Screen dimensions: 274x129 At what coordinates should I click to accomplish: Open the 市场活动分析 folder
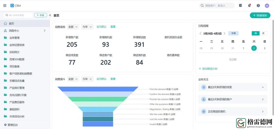coord(5,116)
